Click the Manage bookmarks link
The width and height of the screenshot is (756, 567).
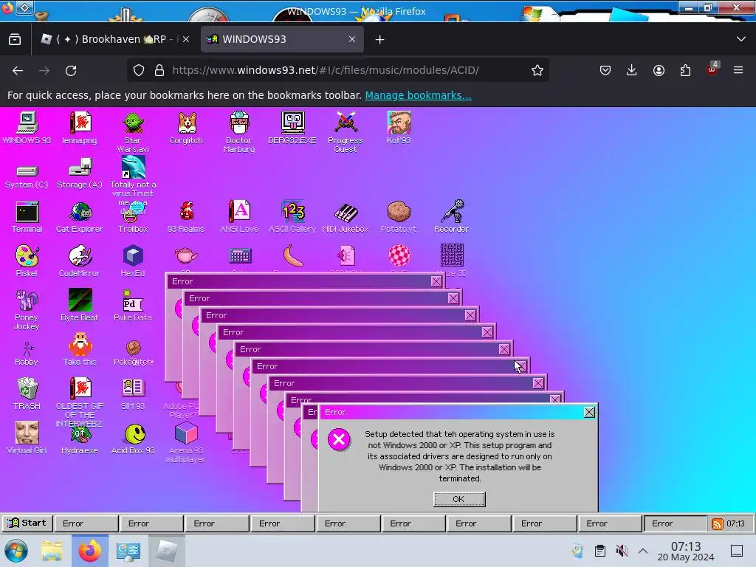418,95
